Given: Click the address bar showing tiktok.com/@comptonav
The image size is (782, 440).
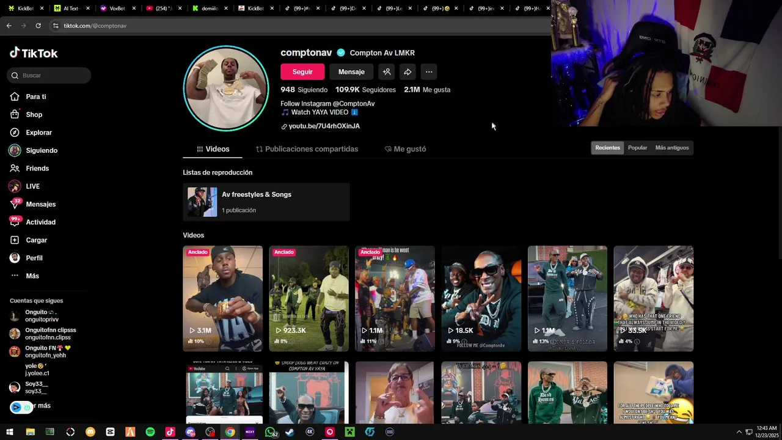Looking at the screenshot, I should [299, 26].
